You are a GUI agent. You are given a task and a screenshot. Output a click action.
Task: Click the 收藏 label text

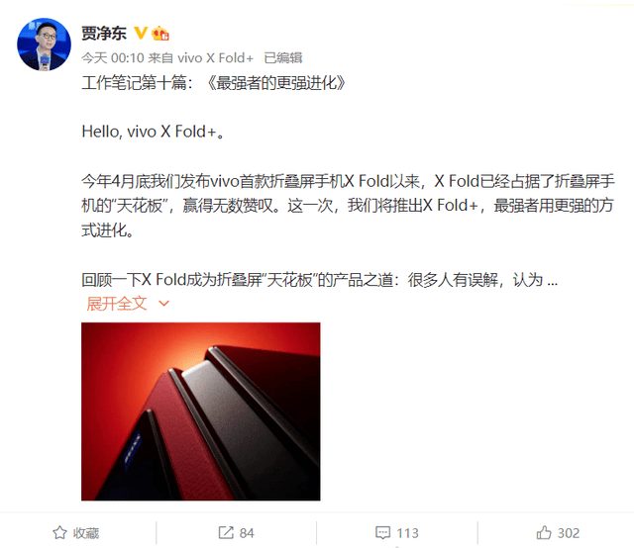coord(86,533)
